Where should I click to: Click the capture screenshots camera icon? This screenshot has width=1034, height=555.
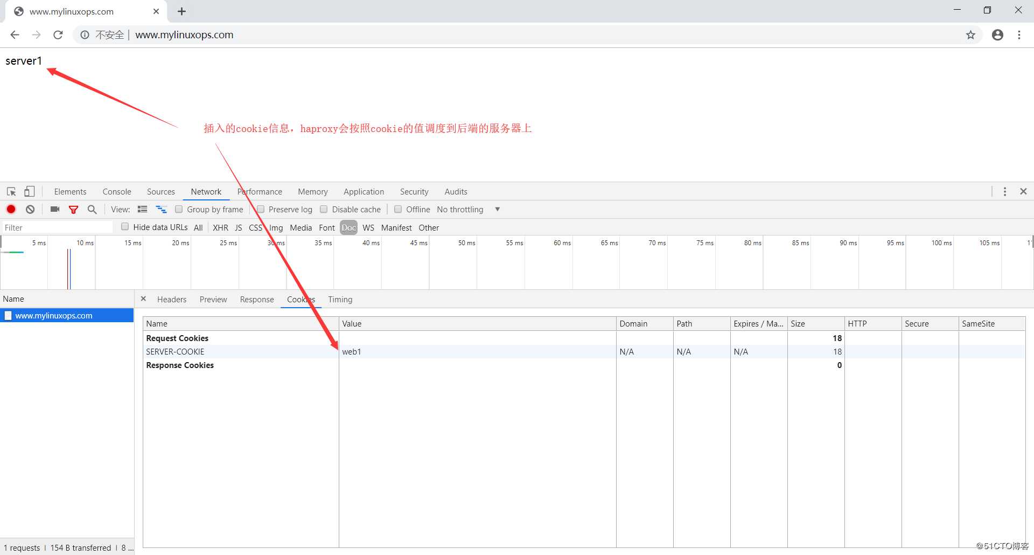[55, 210]
